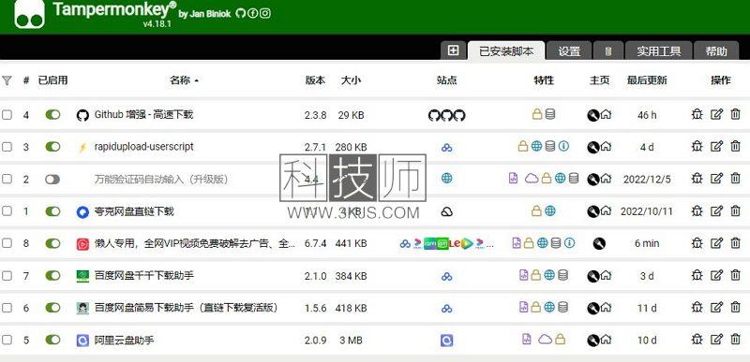
Task: Tick checkbox for rapidupload-userscript row
Action: [7, 147]
